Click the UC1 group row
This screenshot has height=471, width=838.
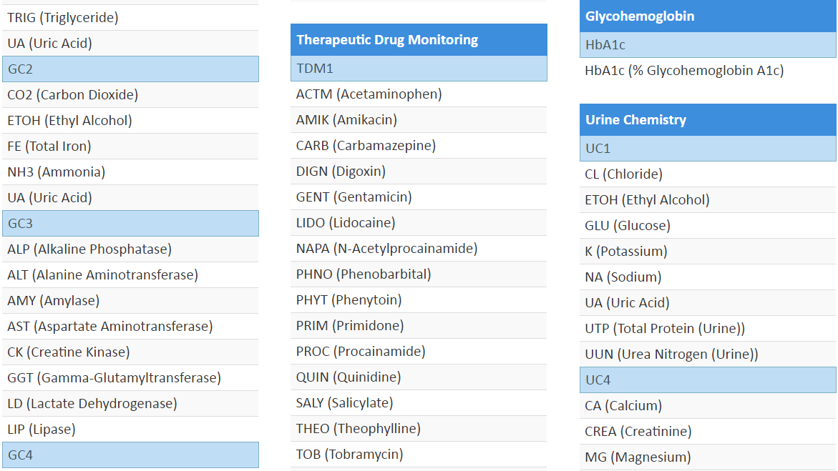[x=707, y=149]
